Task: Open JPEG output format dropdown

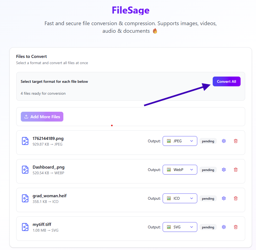Action: click(x=180, y=141)
